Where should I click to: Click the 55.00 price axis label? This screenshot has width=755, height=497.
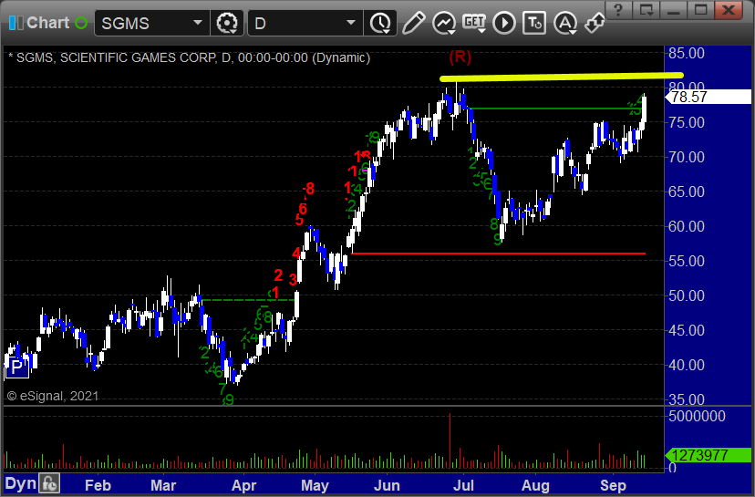[687, 261]
